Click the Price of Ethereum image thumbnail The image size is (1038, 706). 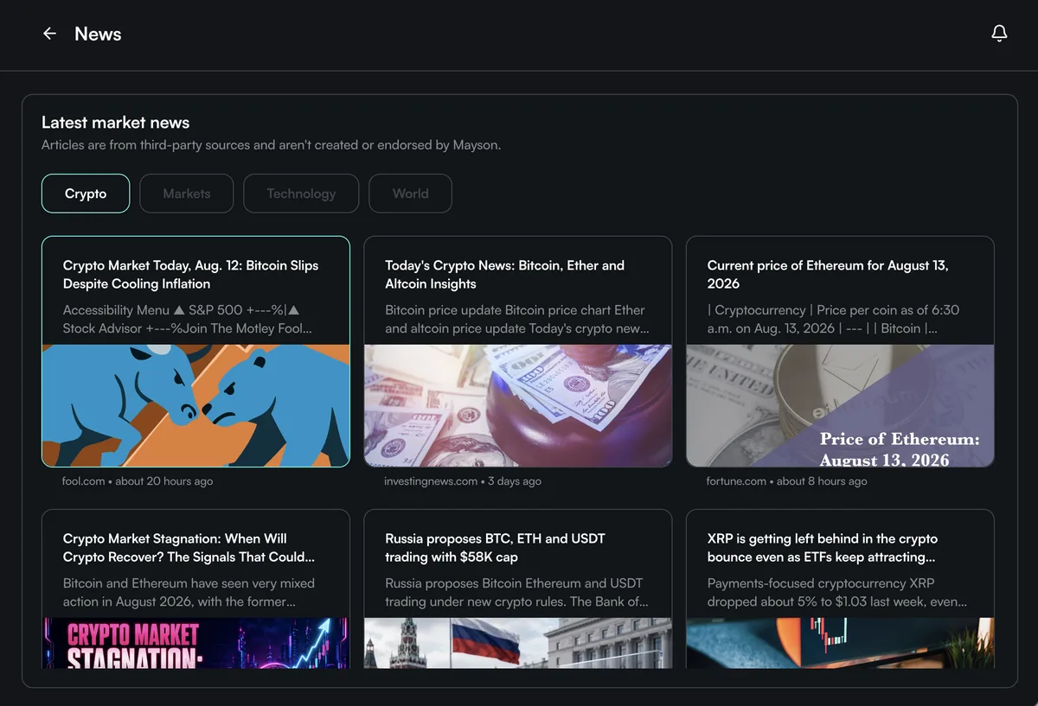point(840,406)
